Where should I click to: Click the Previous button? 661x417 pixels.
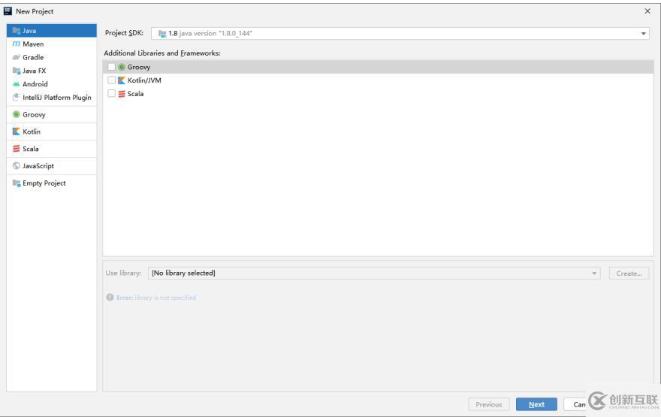(488, 404)
